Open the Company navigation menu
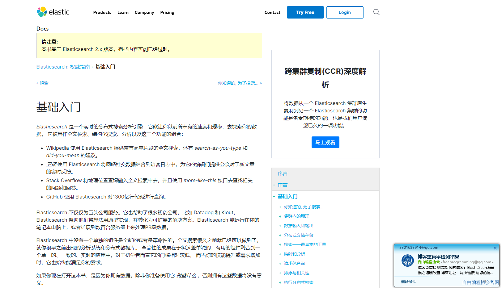The image size is (502, 288). point(144,12)
